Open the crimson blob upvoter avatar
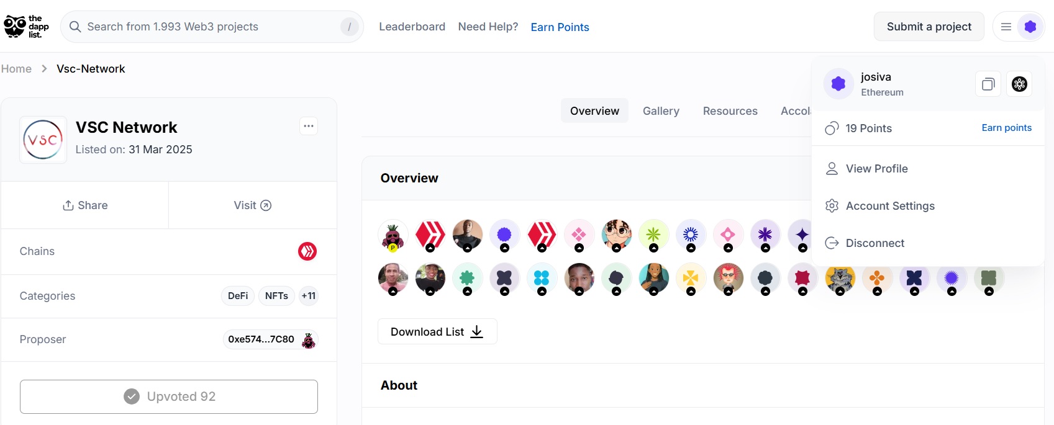 (802, 279)
